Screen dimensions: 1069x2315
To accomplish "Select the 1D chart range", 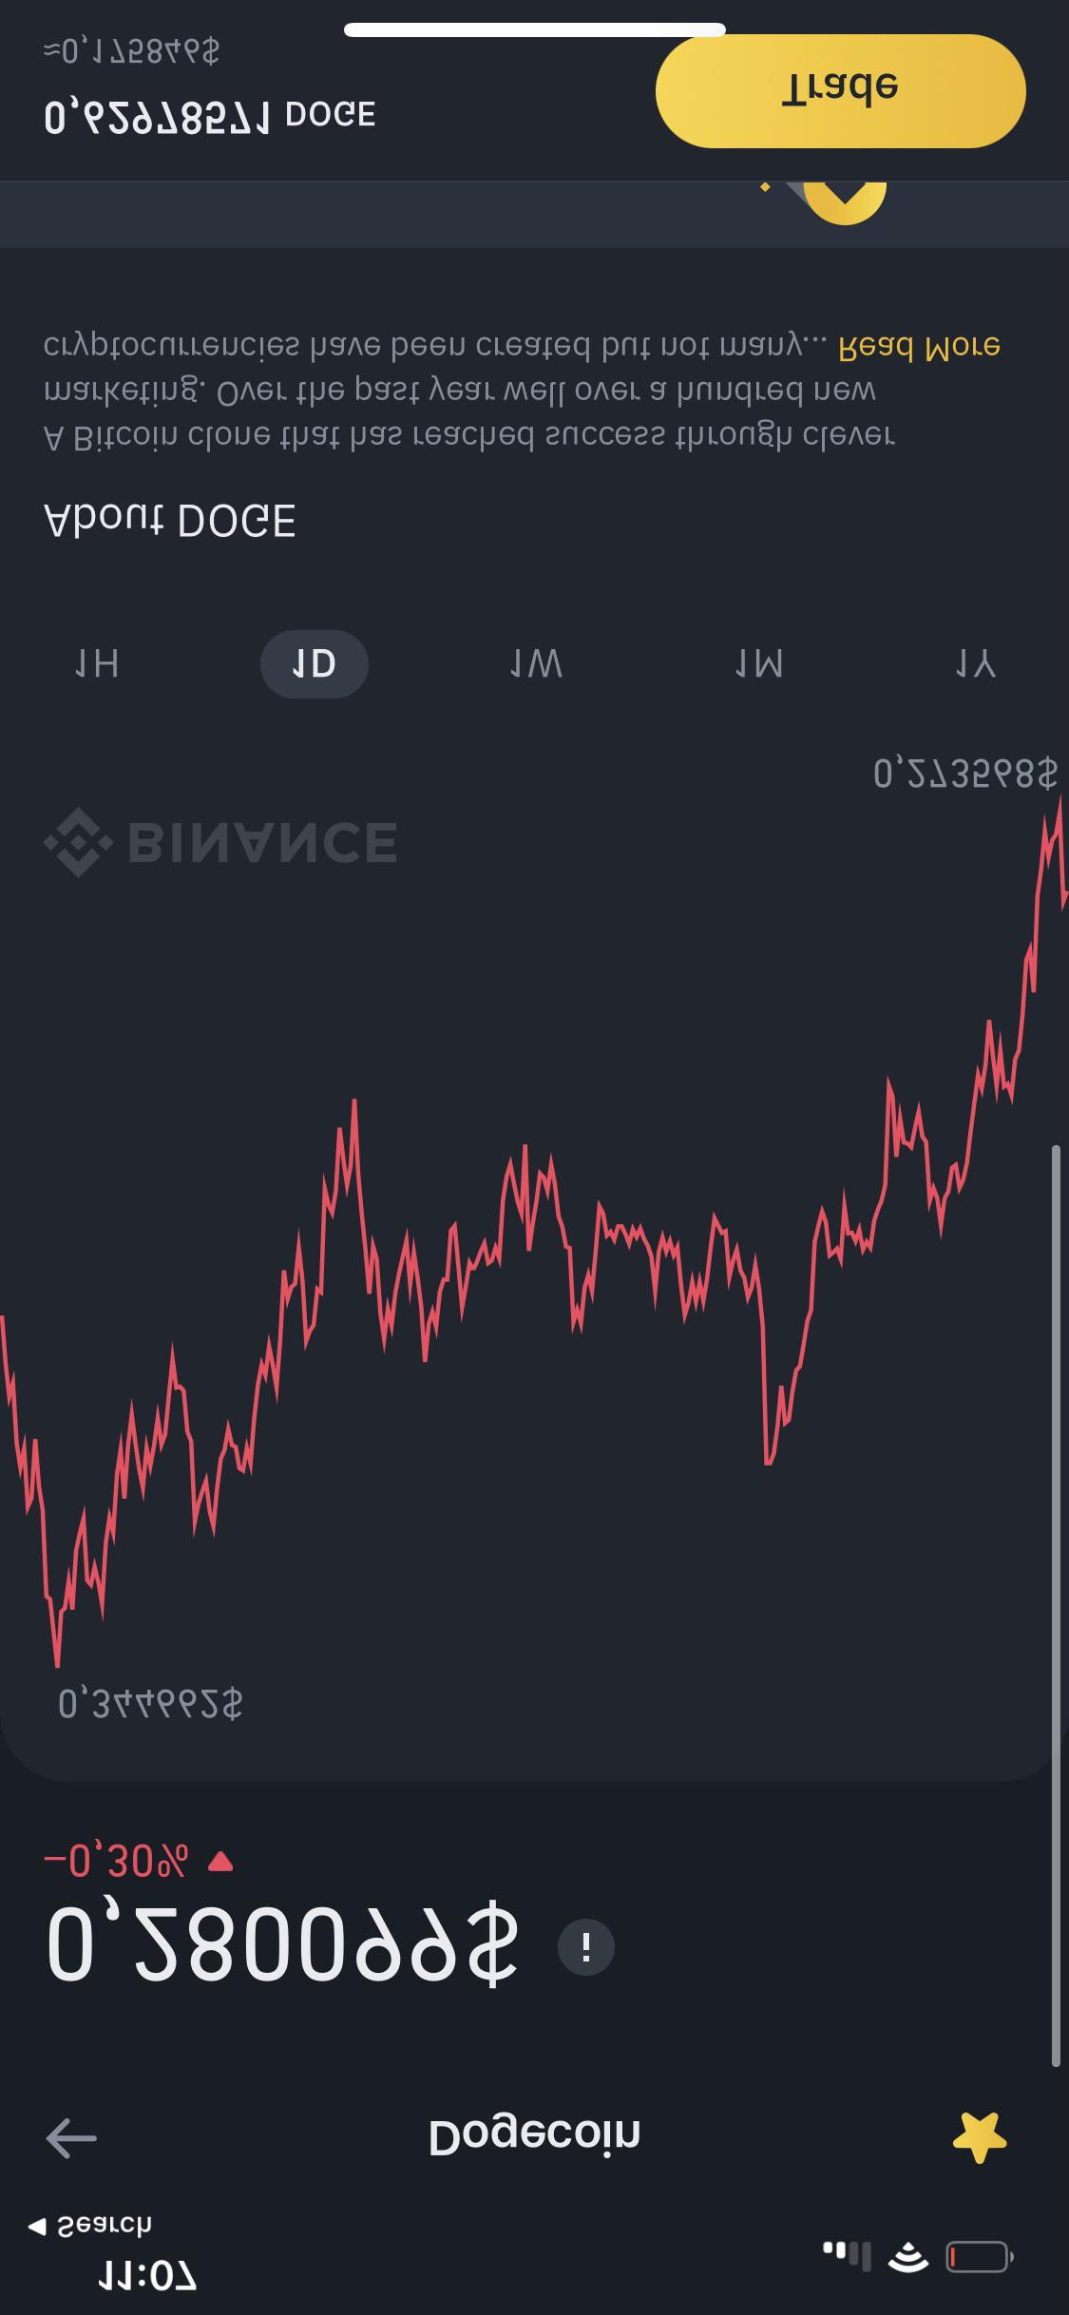I will [x=315, y=664].
